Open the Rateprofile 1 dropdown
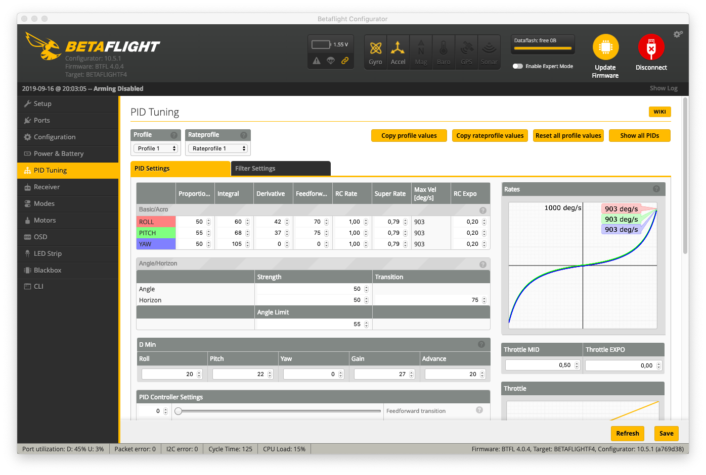 tap(218, 148)
